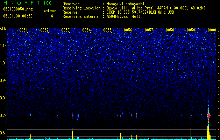Select the meteor count value 14
Screen dimensions: 220x140
click(51, 16)
